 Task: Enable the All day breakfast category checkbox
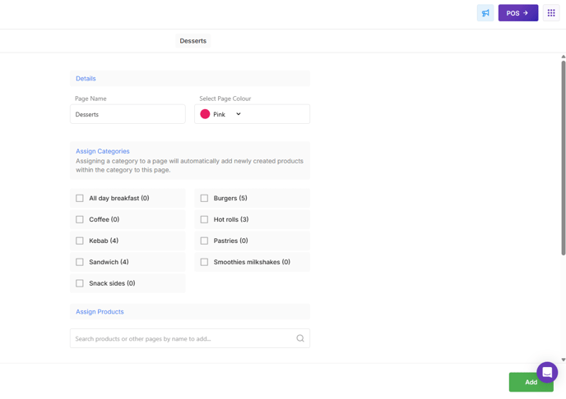coord(80,198)
